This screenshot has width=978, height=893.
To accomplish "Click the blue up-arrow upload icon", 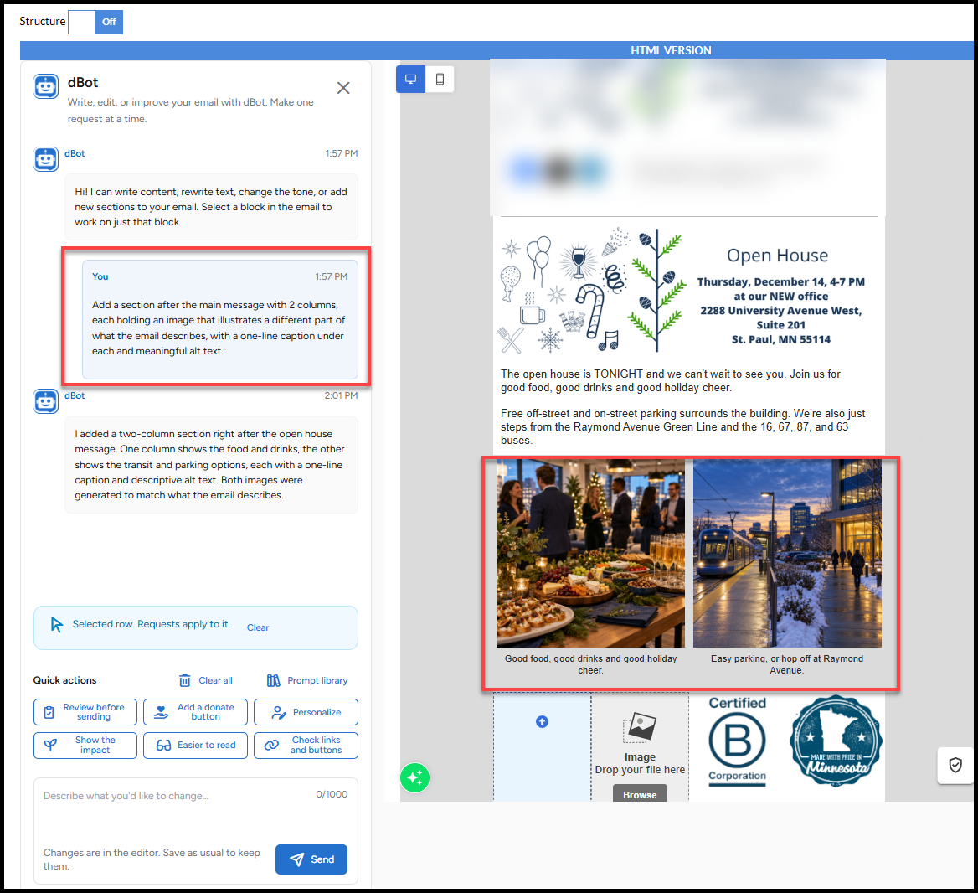I will (542, 721).
